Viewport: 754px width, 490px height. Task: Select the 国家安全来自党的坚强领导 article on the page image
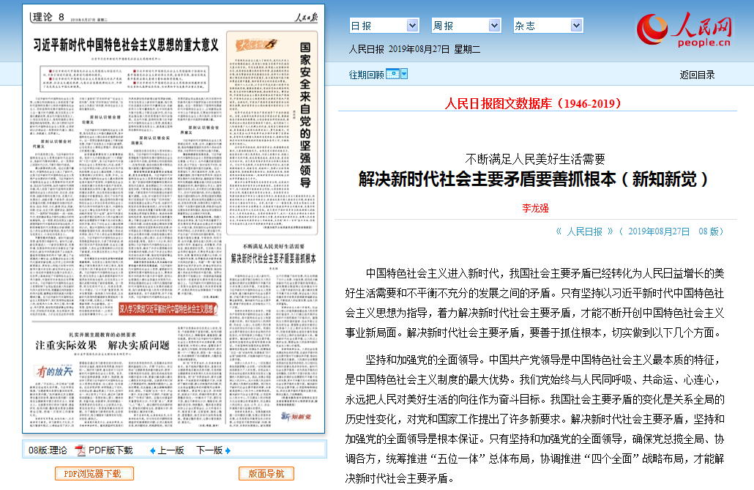click(305, 114)
